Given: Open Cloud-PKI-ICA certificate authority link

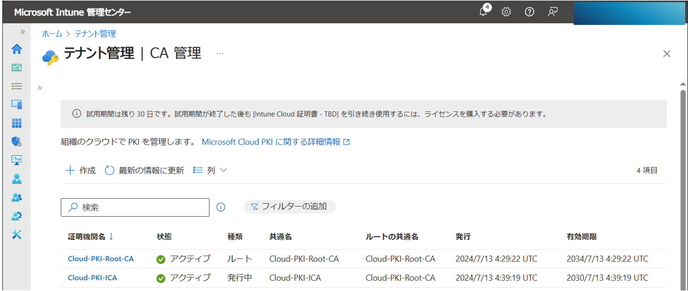Looking at the screenshot, I should (92, 277).
